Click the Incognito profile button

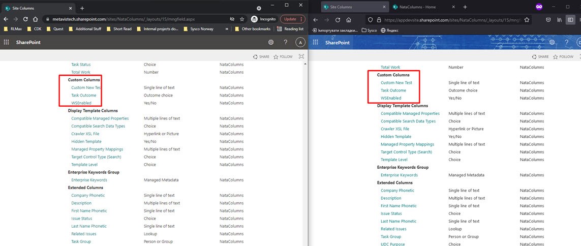coord(264,19)
